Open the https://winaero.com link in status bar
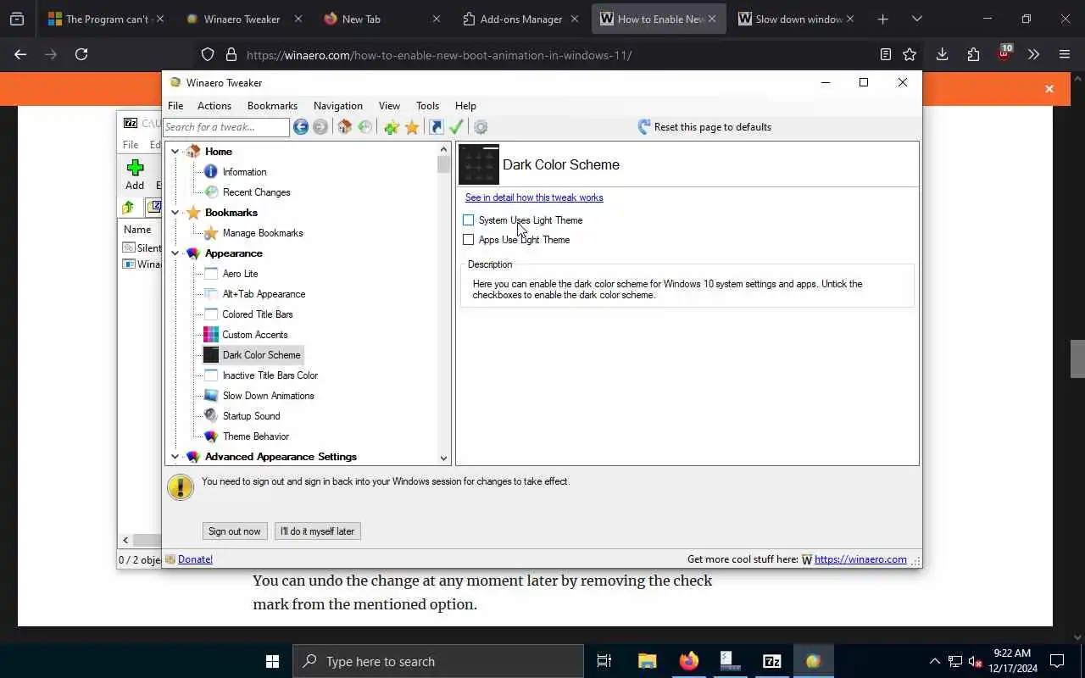The image size is (1085, 678). [860, 559]
